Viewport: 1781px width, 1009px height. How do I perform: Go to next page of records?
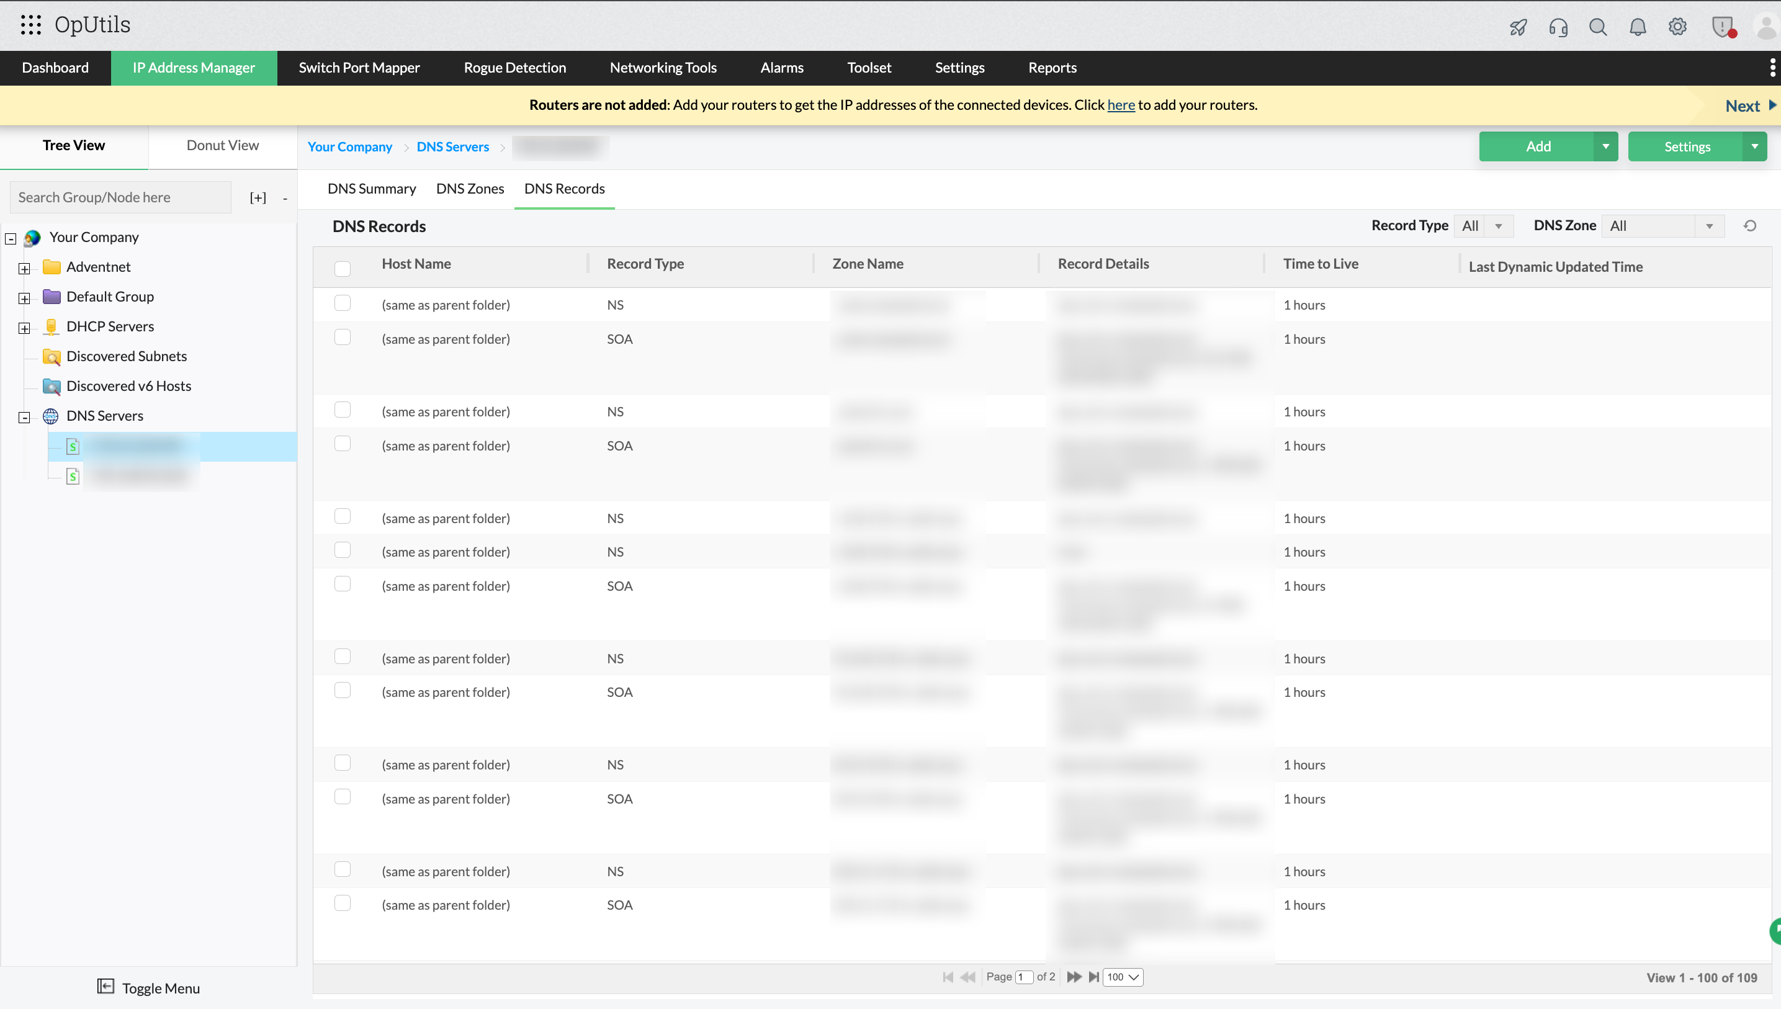(x=1074, y=977)
